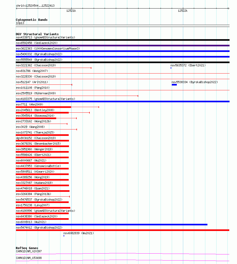
Task: Select CAMK1D NM_153498 transcript label
Action: pyautogui.click(x=29, y=258)
